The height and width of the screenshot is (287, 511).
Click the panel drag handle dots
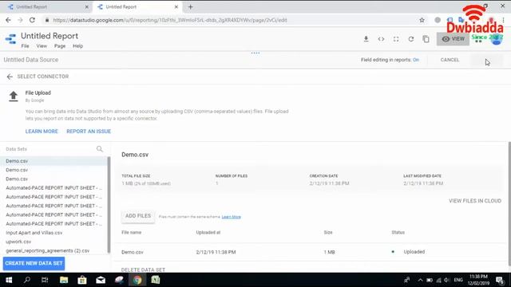point(255,53)
